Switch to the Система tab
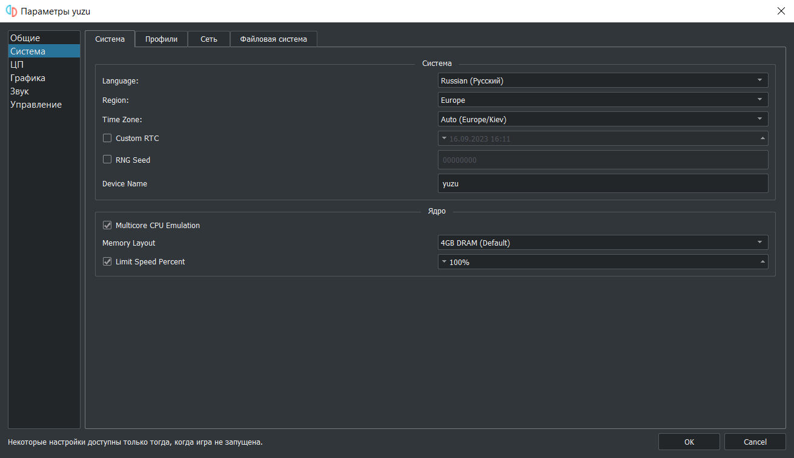Screen dimensions: 794x458 pyautogui.click(x=110, y=39)
